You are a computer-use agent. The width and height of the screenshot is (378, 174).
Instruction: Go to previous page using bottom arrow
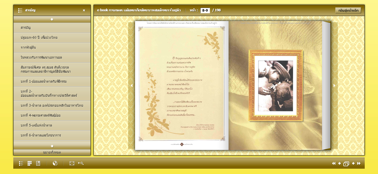340,164
